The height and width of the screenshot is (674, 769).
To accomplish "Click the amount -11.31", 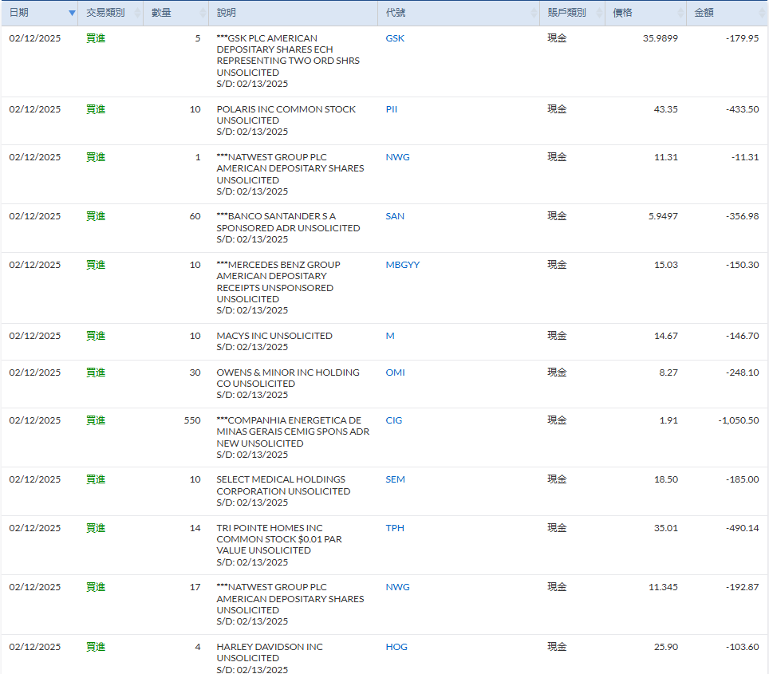I will tap(745, 157).
